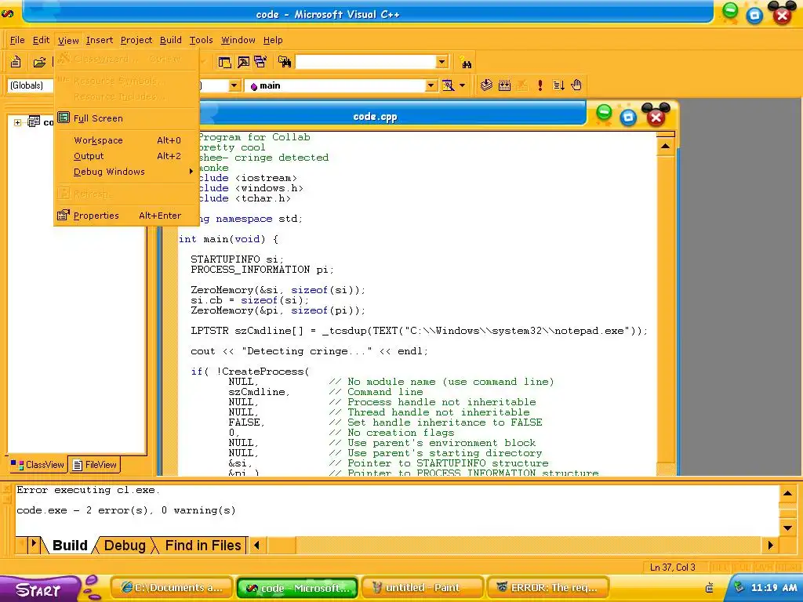Select the project icon in ClassView tree
The image size is (803, 602).
pos(34,121)
